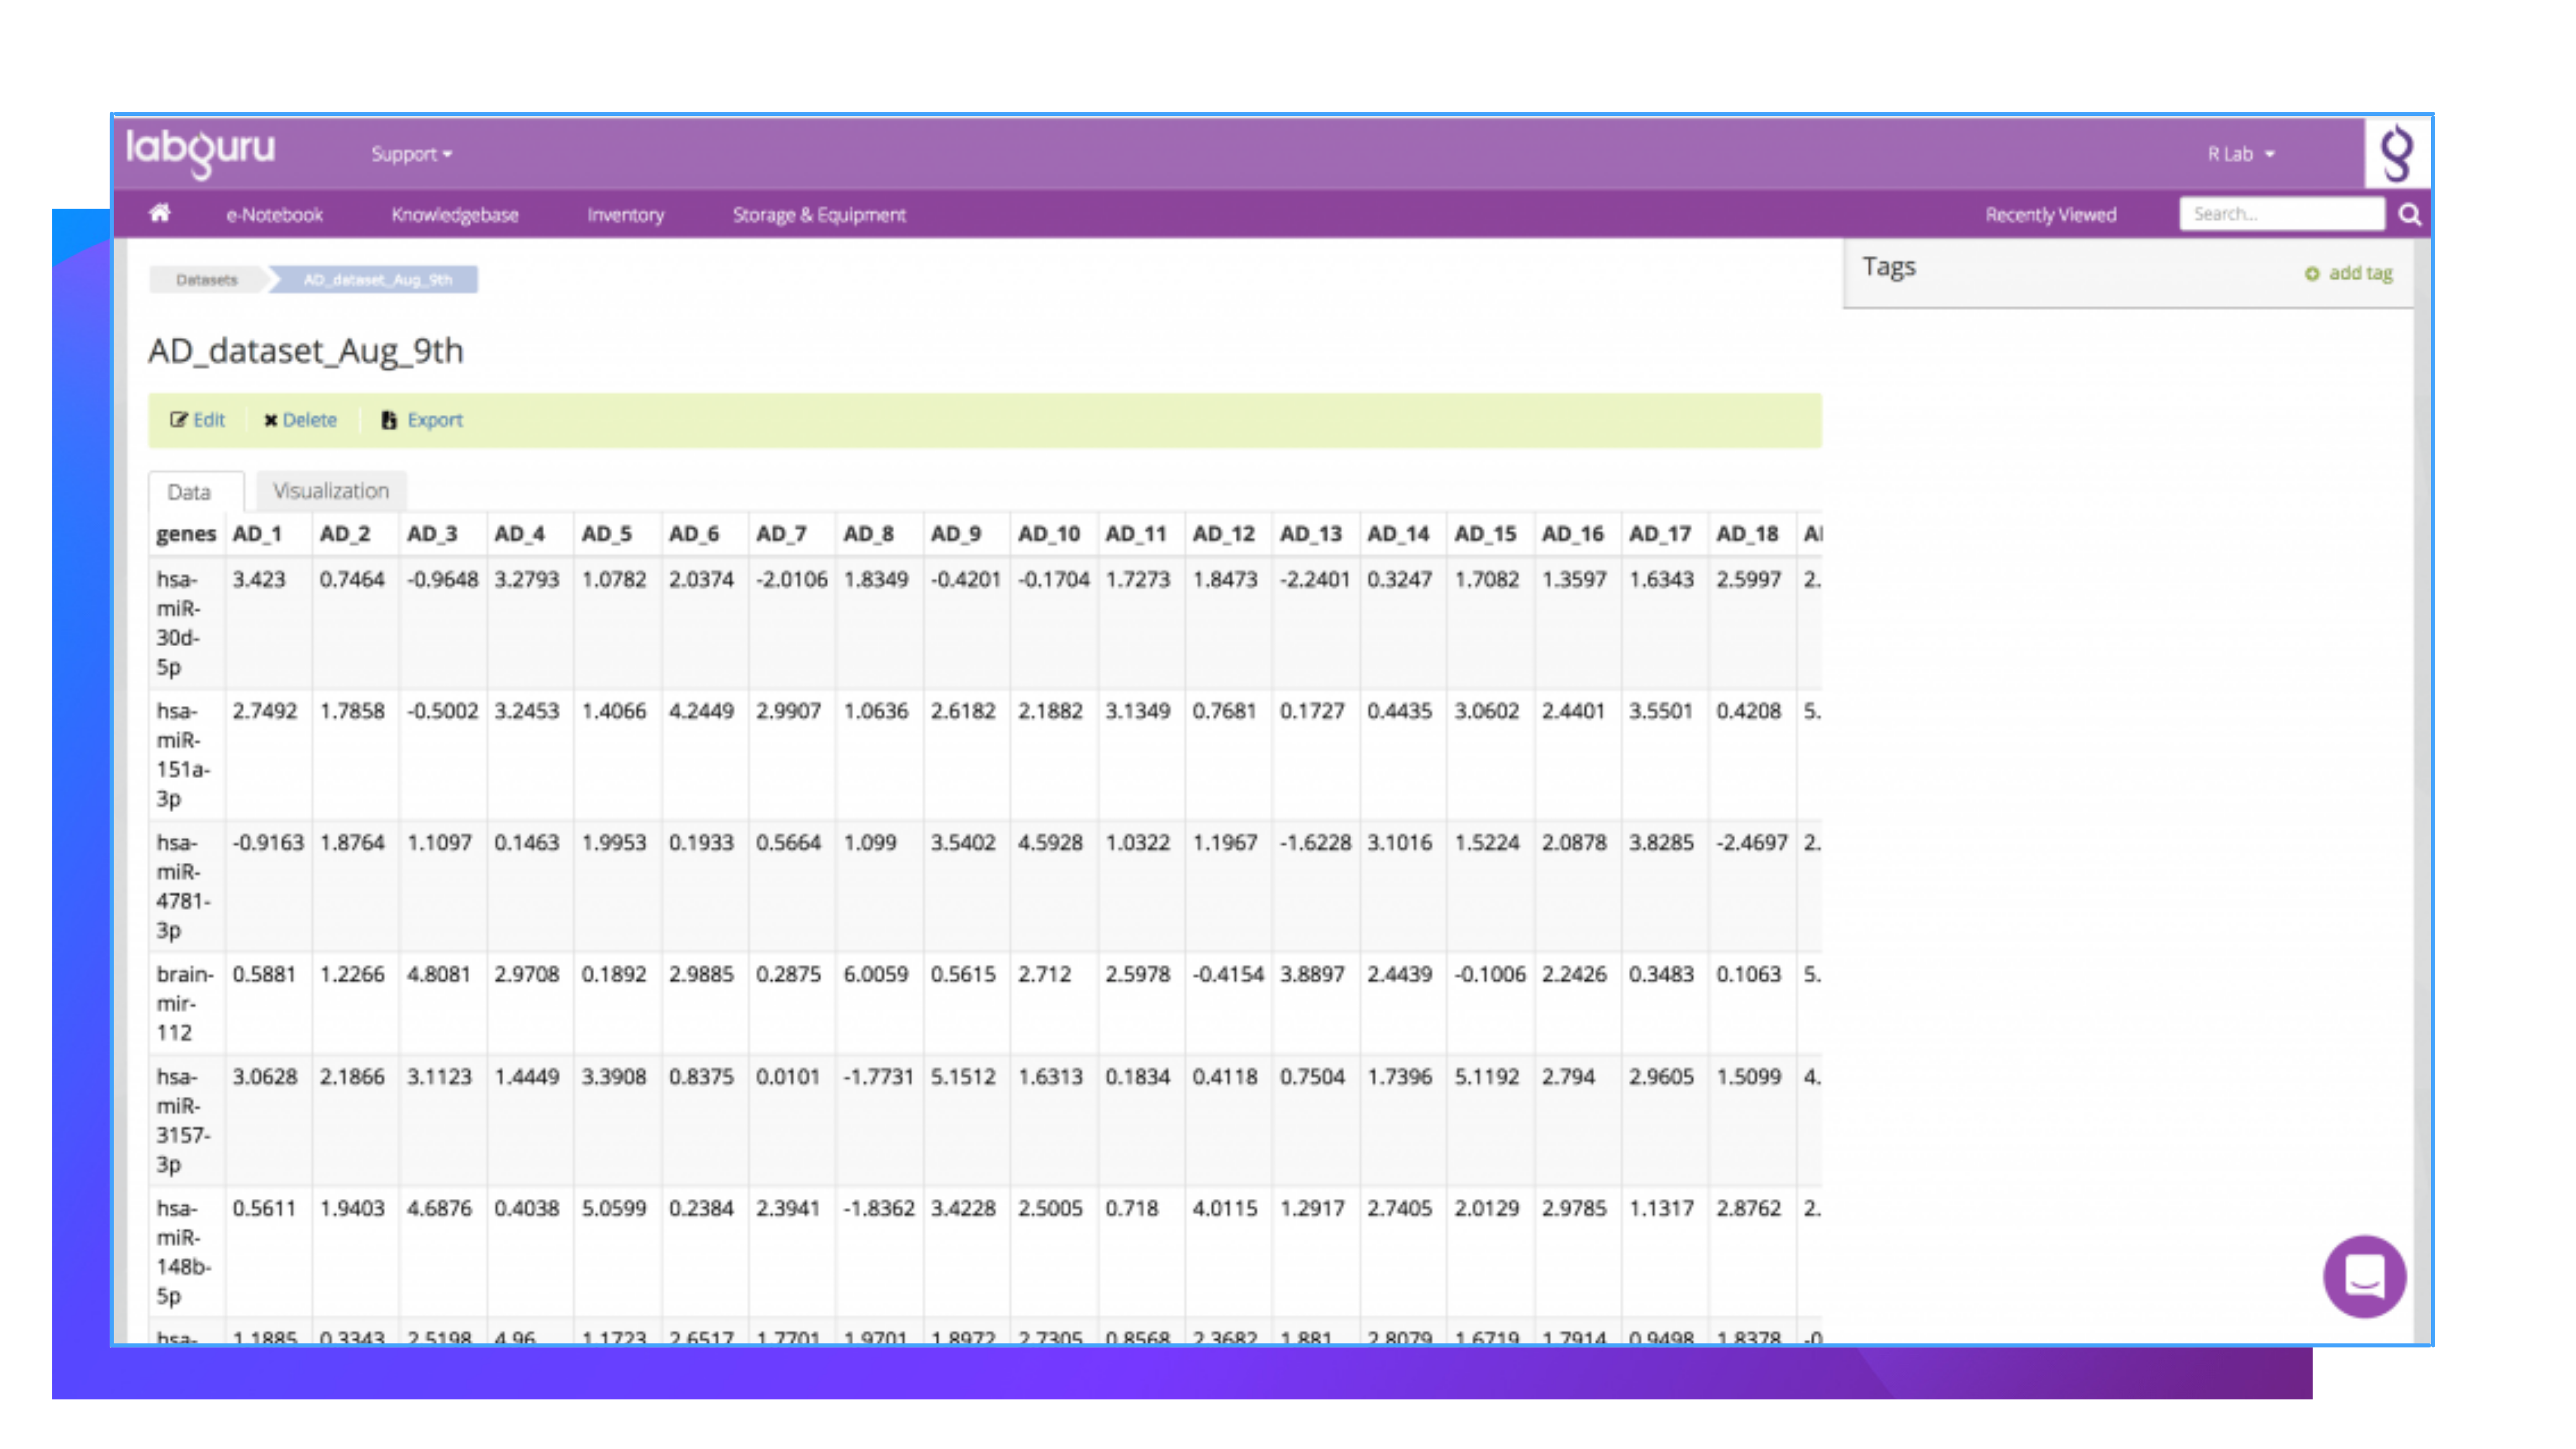Open the Inventory menu
This screenshot has width=2576, height=1449.
[x=626, y=215]
